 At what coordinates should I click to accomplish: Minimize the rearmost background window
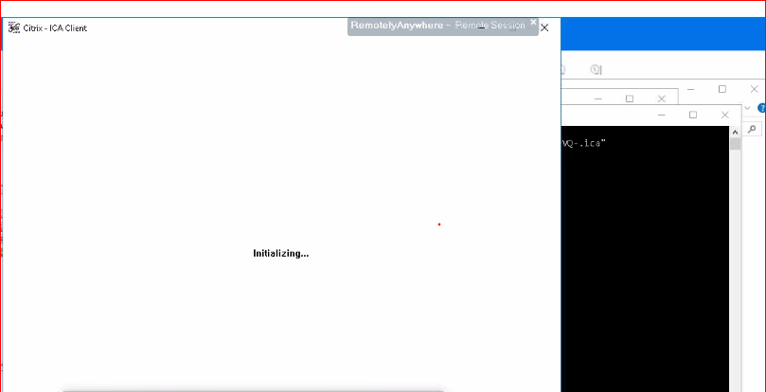click(689, 89)
